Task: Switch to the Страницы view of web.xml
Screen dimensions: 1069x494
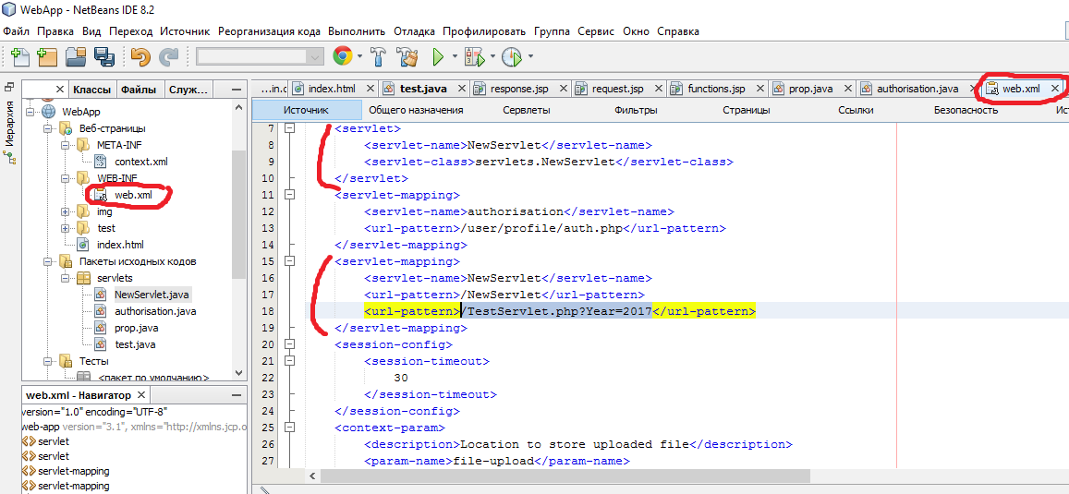Action: [x=747, y=110]
